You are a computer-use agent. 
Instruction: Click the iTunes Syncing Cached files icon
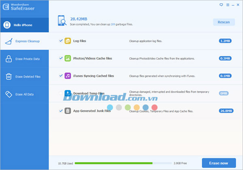pyautogui.click(x=68, y=76)
